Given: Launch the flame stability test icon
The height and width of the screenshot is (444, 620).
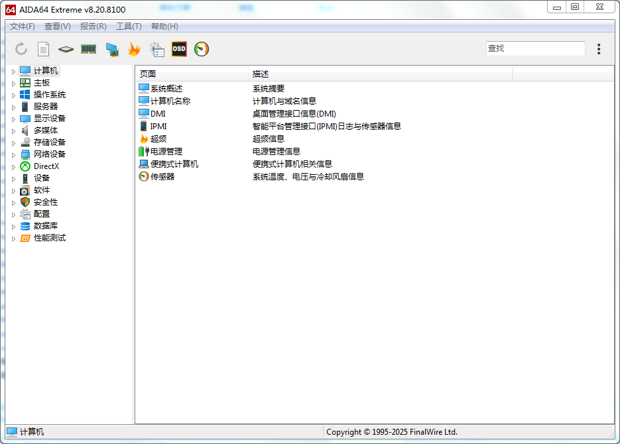Looking at the screenshot, I should coord(134,49).
